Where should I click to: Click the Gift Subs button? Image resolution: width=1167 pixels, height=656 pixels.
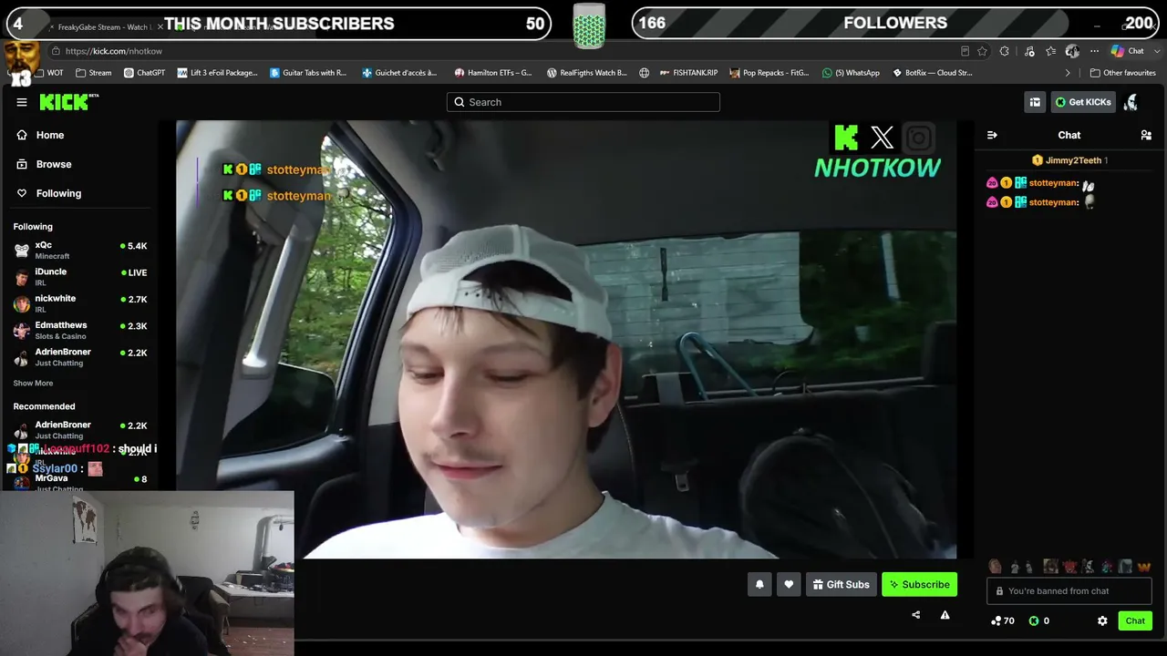click(x=842, y=585)
